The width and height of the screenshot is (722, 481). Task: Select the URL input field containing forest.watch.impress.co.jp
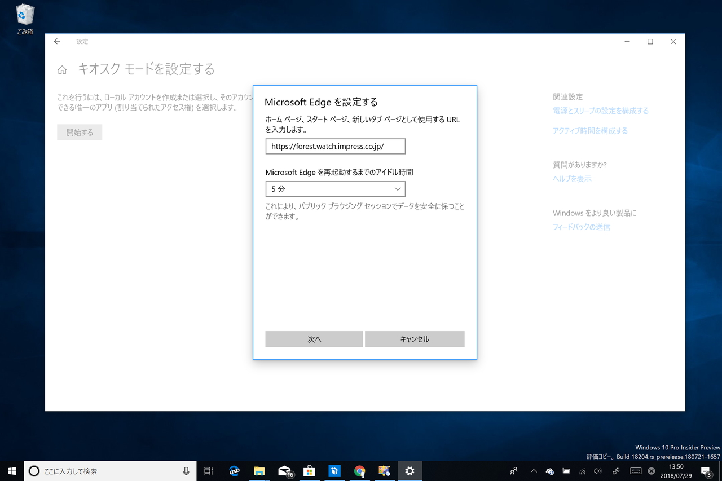point(336,146)
